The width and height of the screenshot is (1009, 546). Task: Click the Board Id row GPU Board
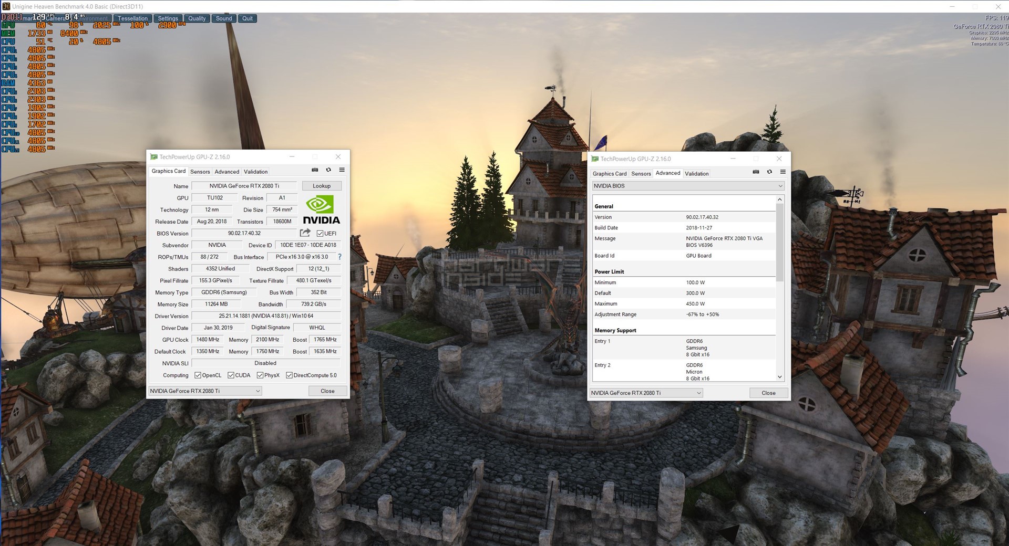684,256
